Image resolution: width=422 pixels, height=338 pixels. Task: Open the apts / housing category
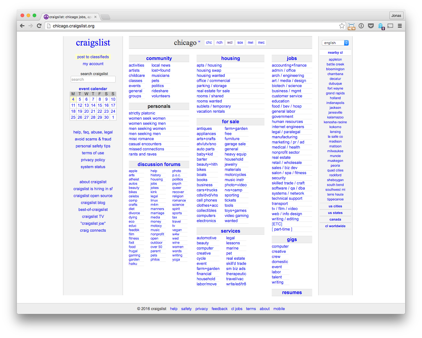pos(209,65)
